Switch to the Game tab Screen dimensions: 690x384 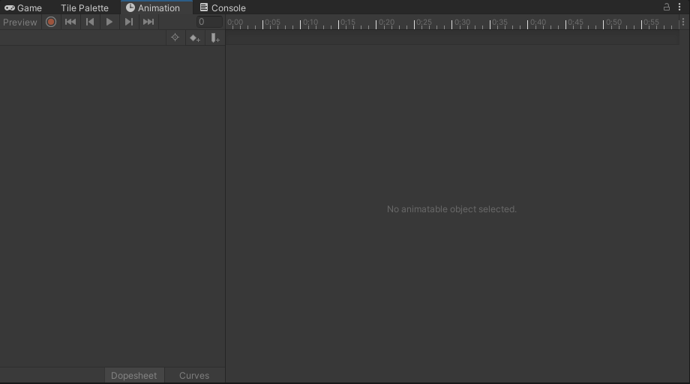23,8
